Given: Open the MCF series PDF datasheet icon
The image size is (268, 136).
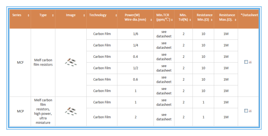Looking at the screenshot, I should [x=250, y=62].
